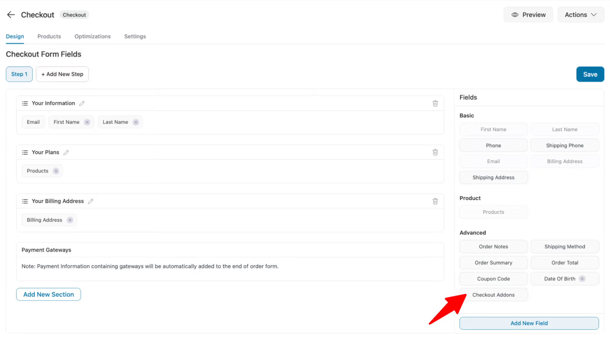Click the edit pencil icon on Your Information
Image resolution: width=610 pixels, height=349 pixels.
82,103
